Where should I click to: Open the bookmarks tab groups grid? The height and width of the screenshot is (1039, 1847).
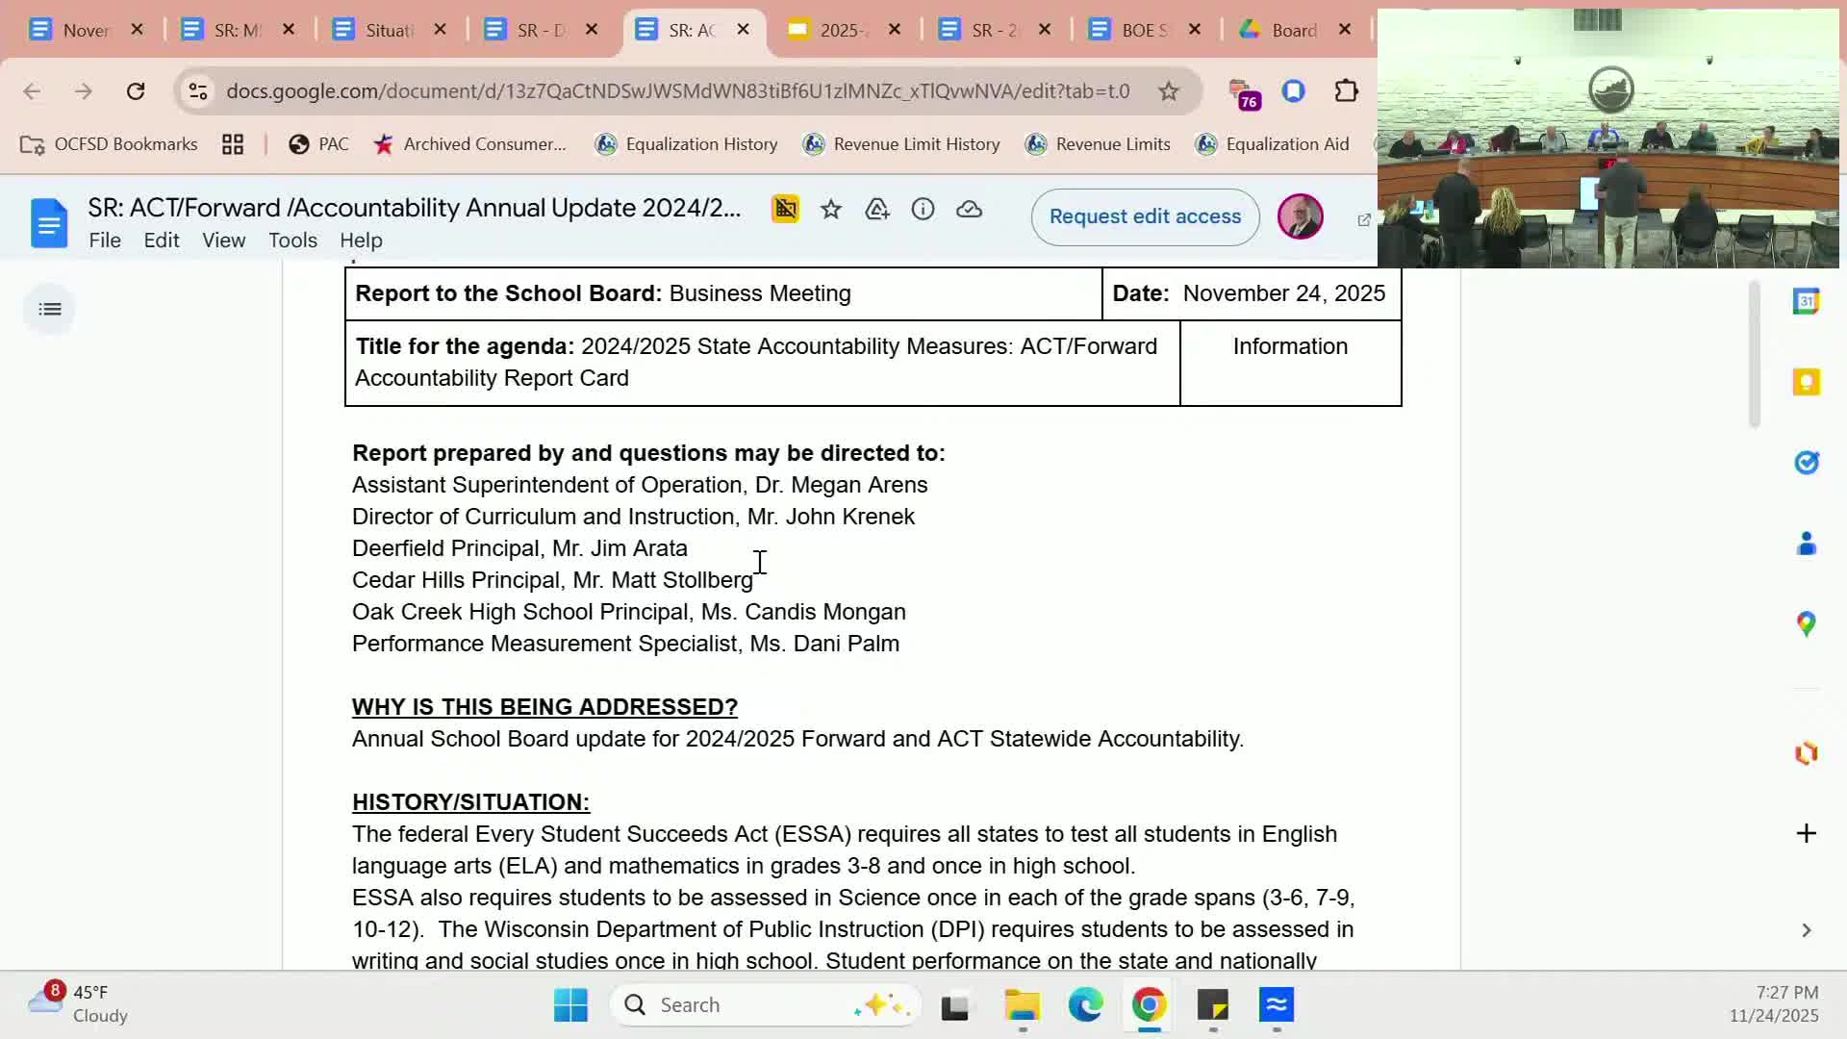(x=232, y=144)
